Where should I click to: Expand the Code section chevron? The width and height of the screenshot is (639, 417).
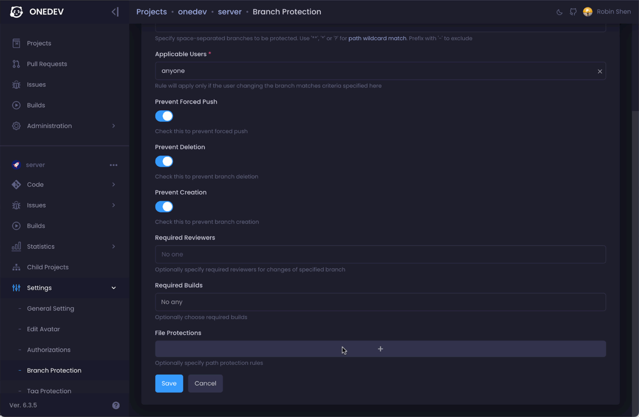[x=114, y=185]
